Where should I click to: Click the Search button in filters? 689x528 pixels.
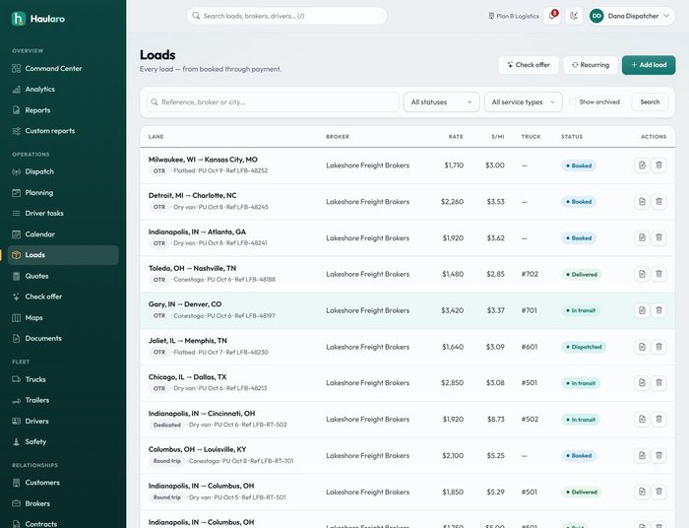click(650, 102)
